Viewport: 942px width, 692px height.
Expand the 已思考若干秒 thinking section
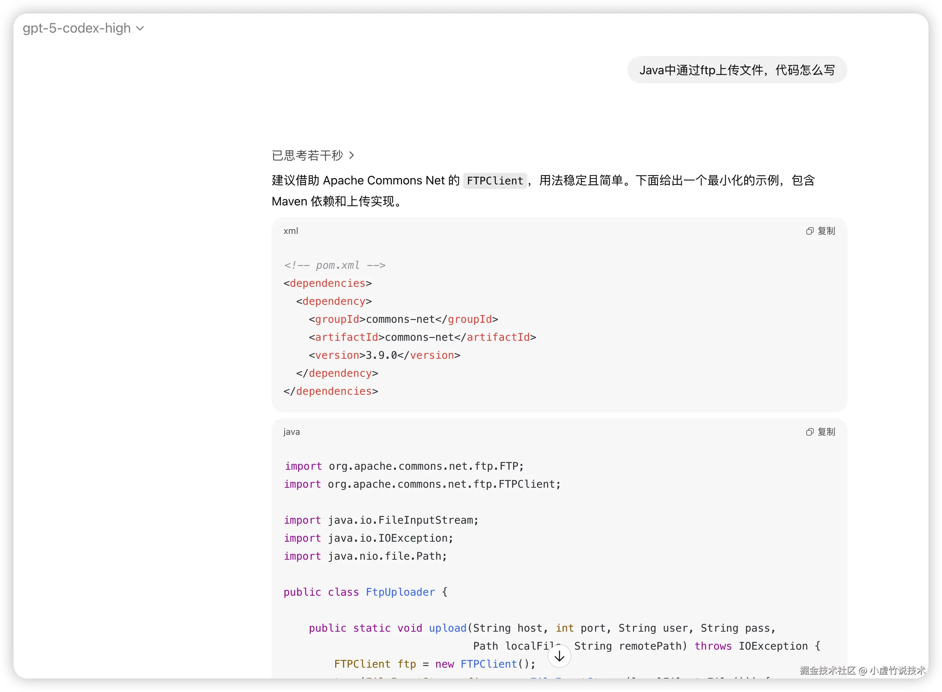tap(307, 156)
